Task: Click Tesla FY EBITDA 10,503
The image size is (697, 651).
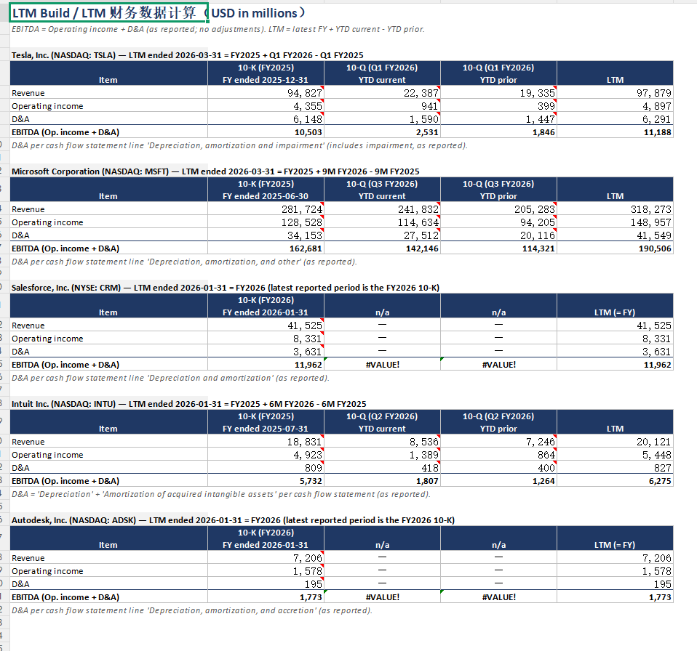Action: coord(266,132)
